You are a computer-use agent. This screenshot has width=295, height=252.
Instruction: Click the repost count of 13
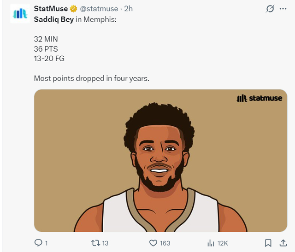tap(105, 243)
